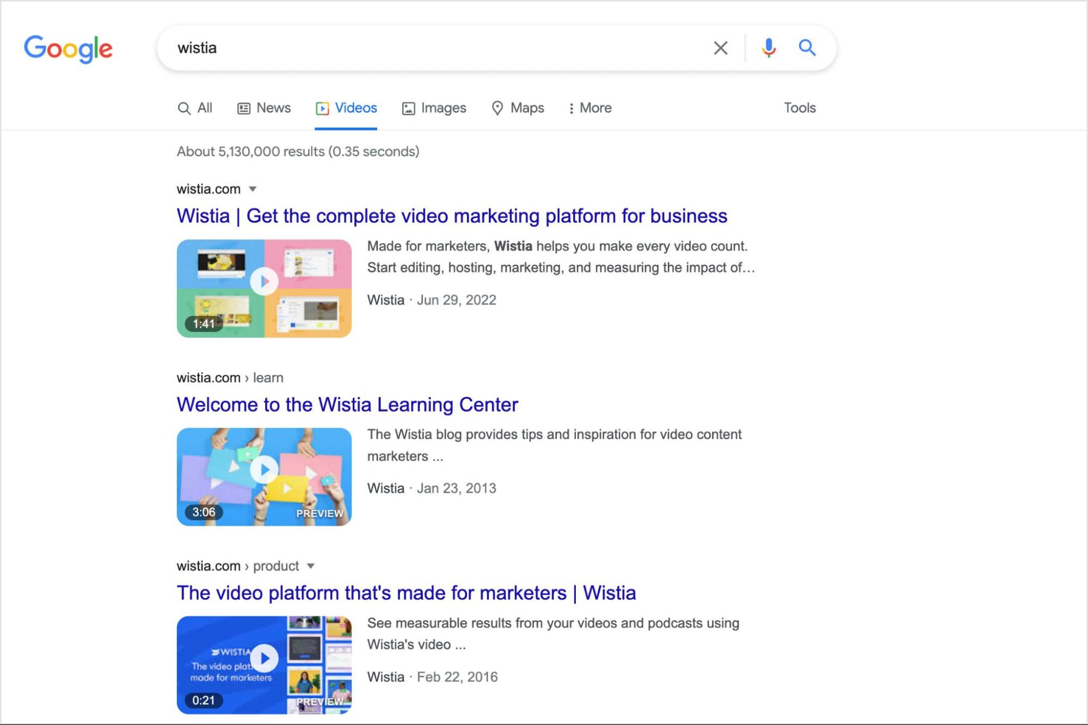Open the Maps tab

tap(518, 108)
